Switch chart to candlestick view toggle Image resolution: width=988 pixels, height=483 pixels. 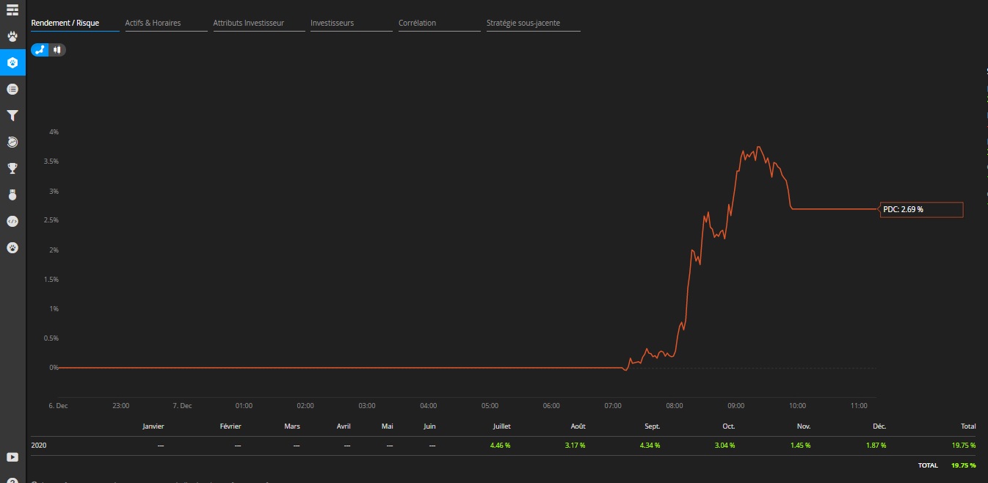(x=57, y=50)
